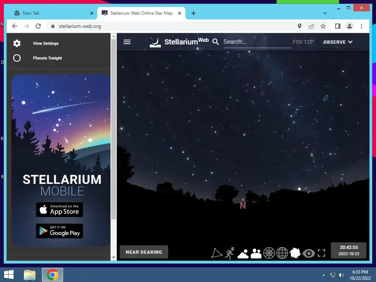This screenshot has height=282, width=376.
Task: Get it on Google Play badge
Action: coord(59,231)
